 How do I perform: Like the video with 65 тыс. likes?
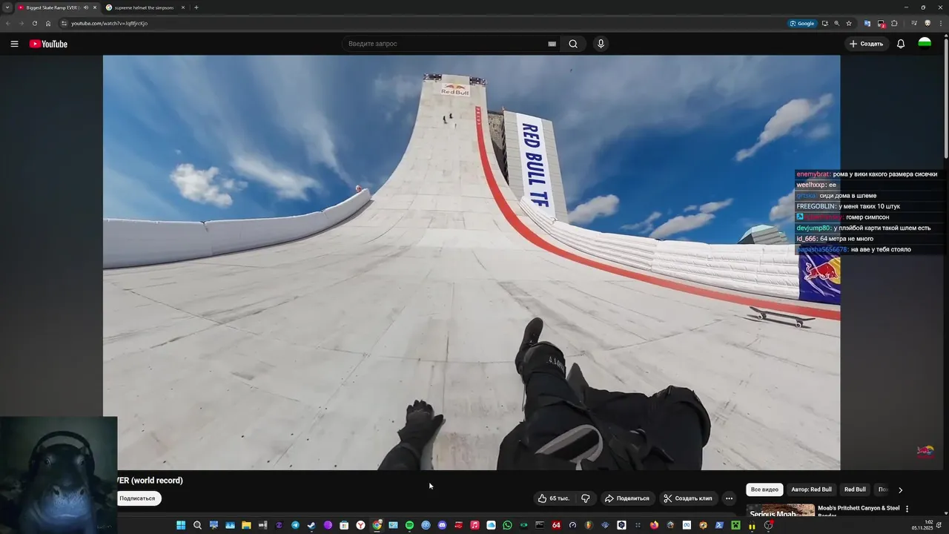(x=554, y=498)
